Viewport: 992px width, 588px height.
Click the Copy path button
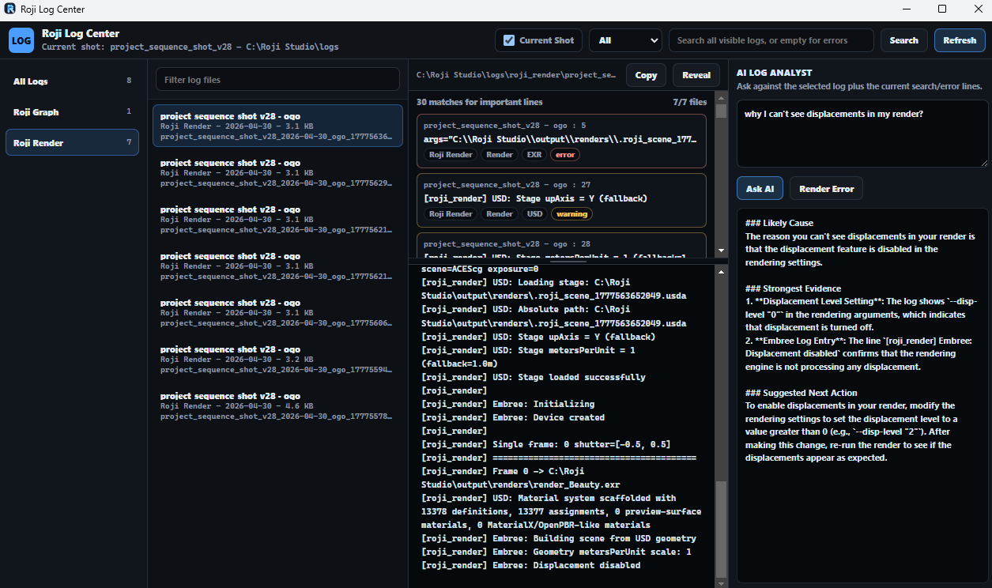[646, 75]
